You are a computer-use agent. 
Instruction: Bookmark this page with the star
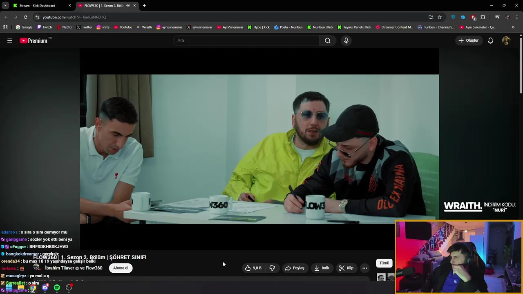(440, 17)
